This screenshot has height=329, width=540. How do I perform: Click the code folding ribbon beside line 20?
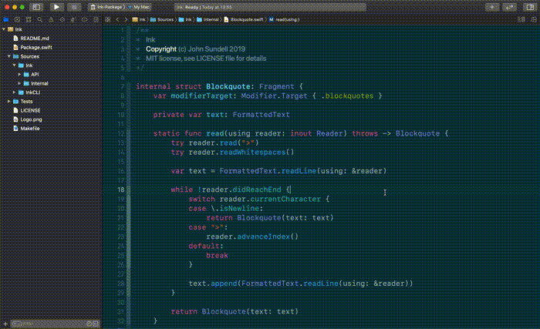pos(129,208)
